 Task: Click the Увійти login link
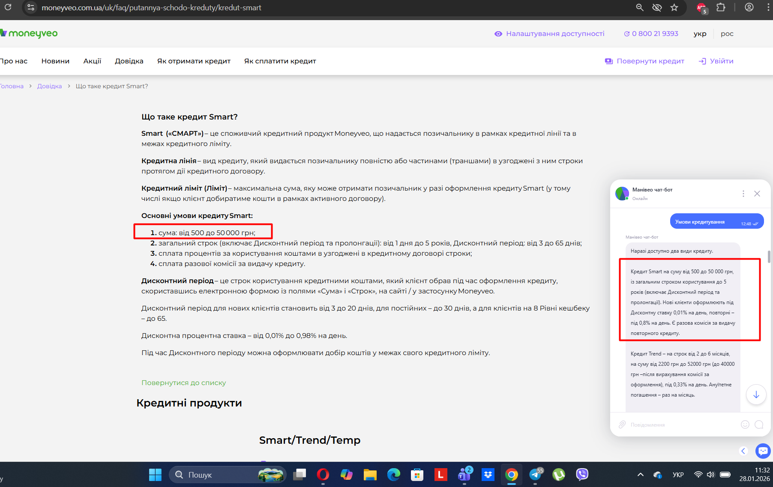click(x=716, y=61)
